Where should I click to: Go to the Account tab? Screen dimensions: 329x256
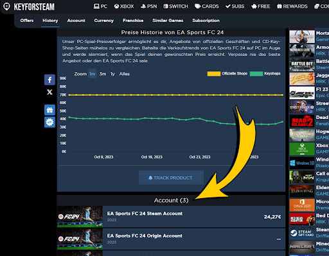point(76,21)
